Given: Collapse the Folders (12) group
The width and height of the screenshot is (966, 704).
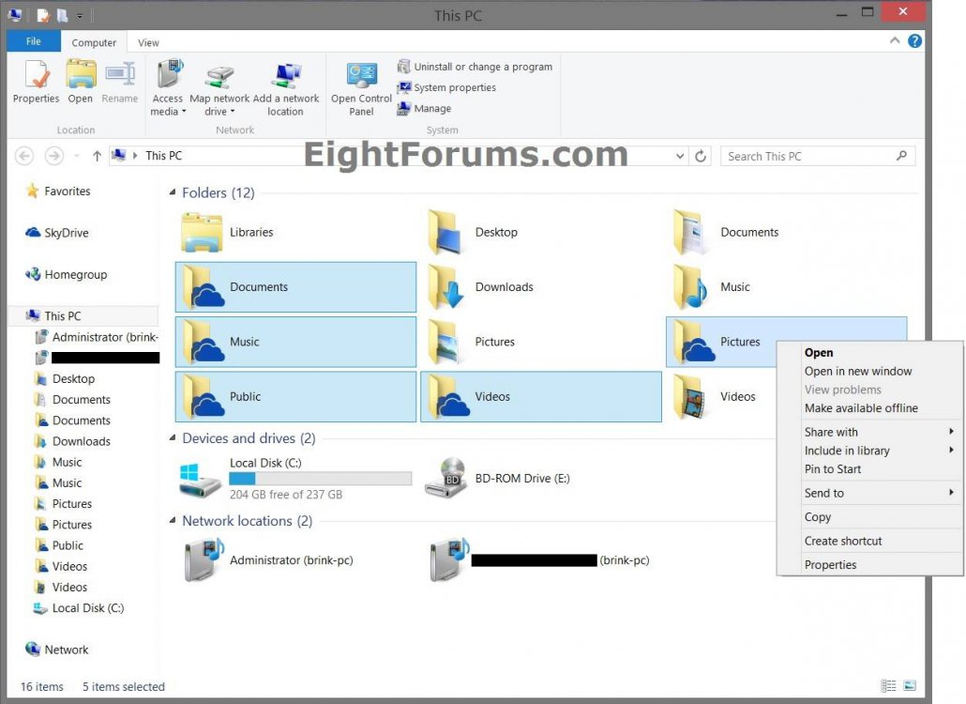Looking at the screenshot, I should pos(173,192).
